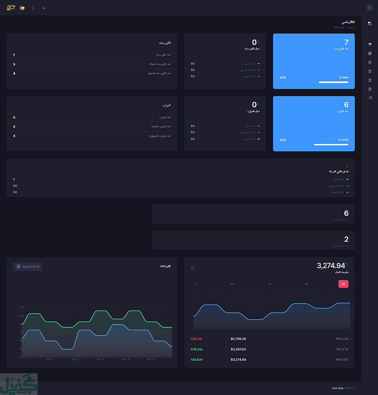The height and width of the screenshot is (395, 378).
Task: Open the last document icon in sidebar
Action: coord(370,89)
